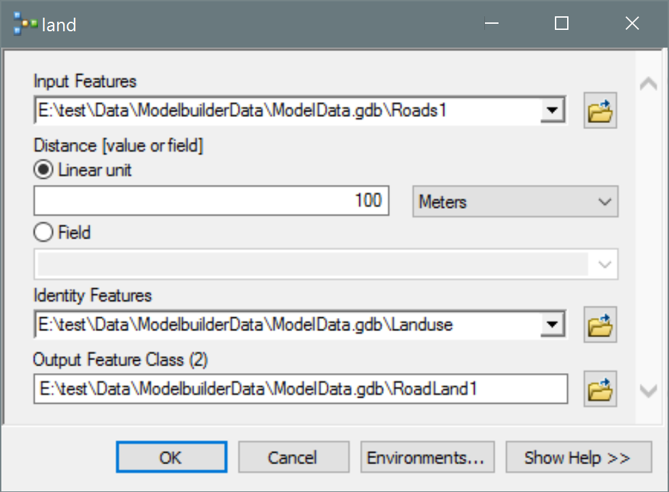This screenshot has height=492, width=669.
Task: Expand the Input Features dropdown arrow
Action: (553, 111)
